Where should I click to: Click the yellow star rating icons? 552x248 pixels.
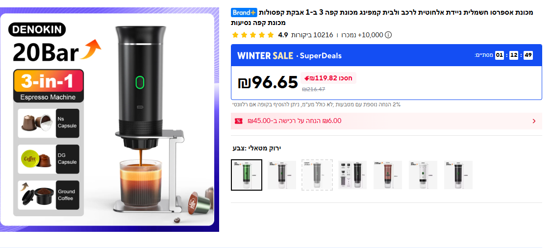(253, 35)
